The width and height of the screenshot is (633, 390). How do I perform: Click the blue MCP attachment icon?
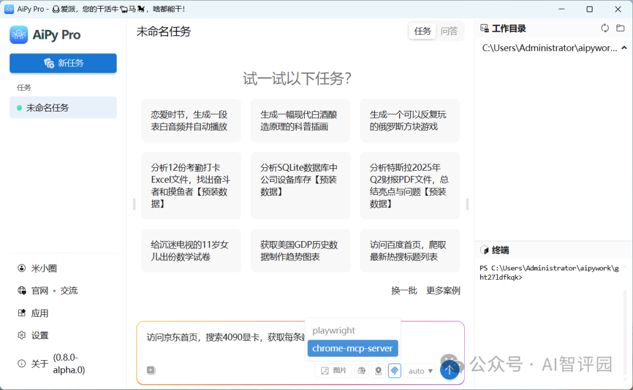394,371
